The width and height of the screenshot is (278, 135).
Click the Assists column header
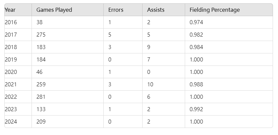click(x=156, y=10)
